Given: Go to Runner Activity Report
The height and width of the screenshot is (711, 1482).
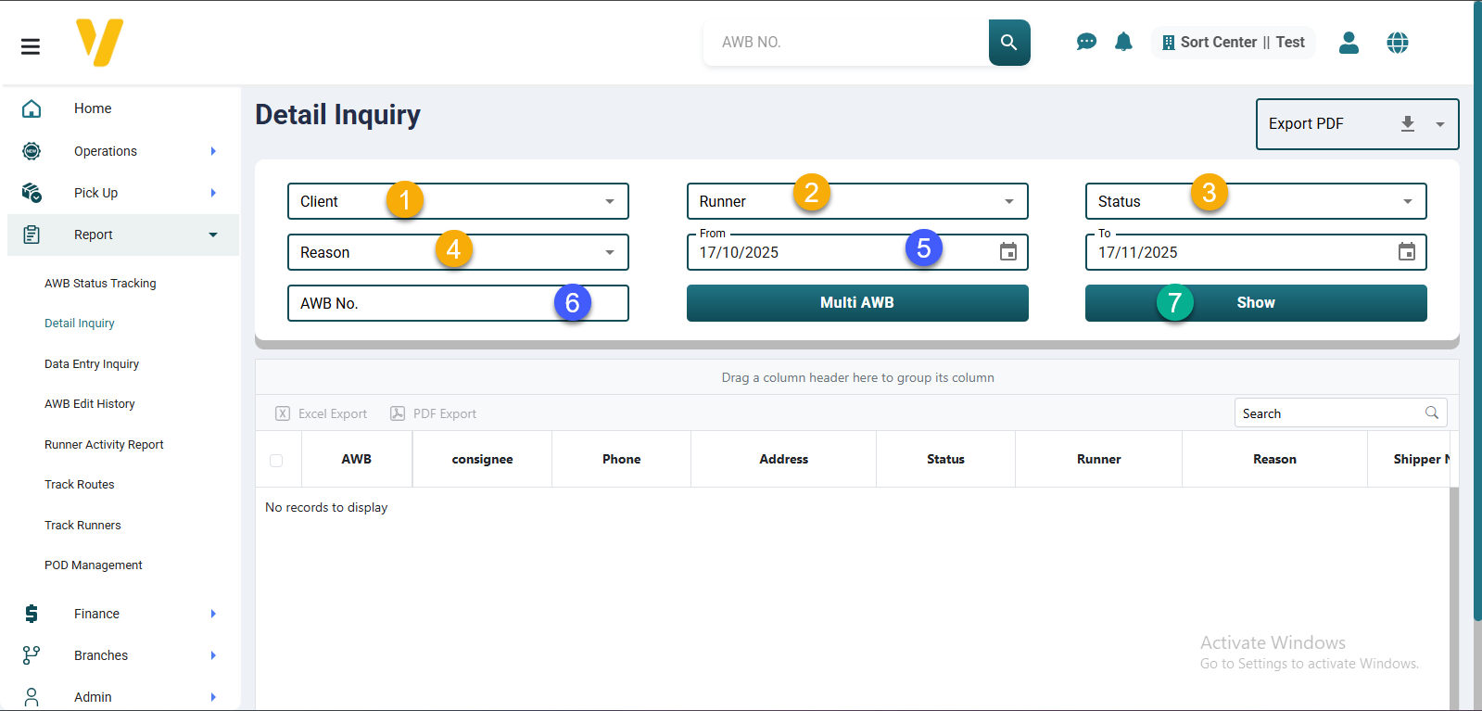Looking at the screenshot, I should pos(104,445).
